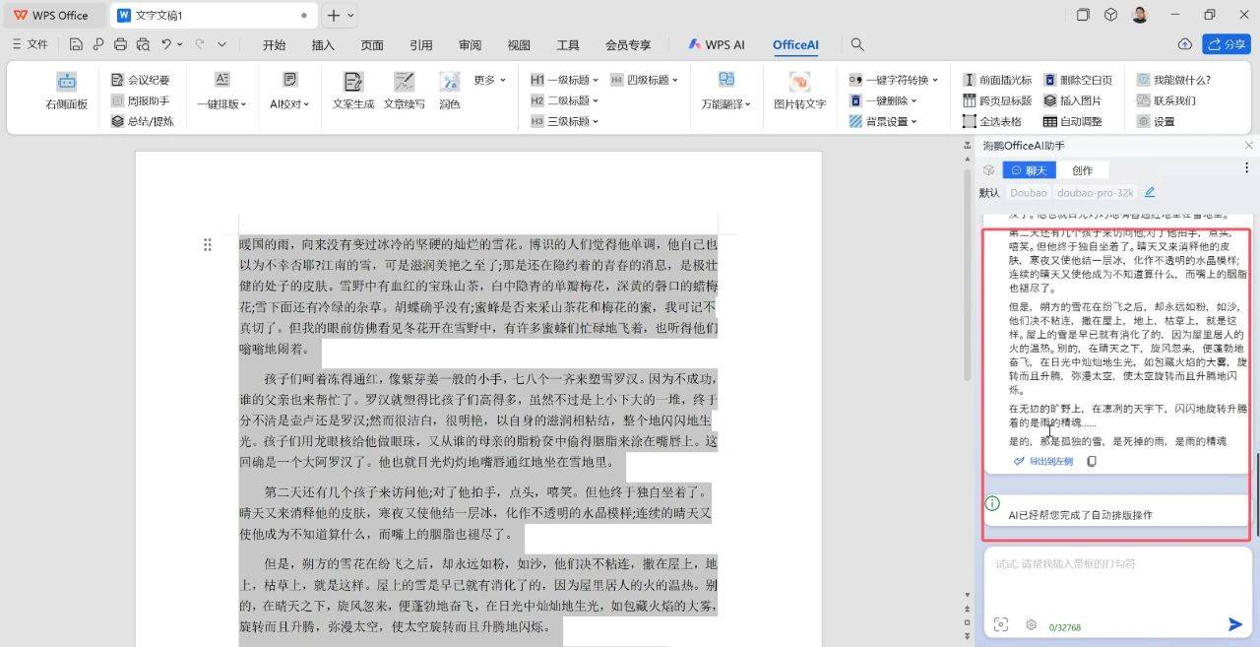The height and width of the screenshot is (647, 1260).
Task: Open the 右侧面板 robot icon
Action: pyautogui.click(x=66, y=82)
